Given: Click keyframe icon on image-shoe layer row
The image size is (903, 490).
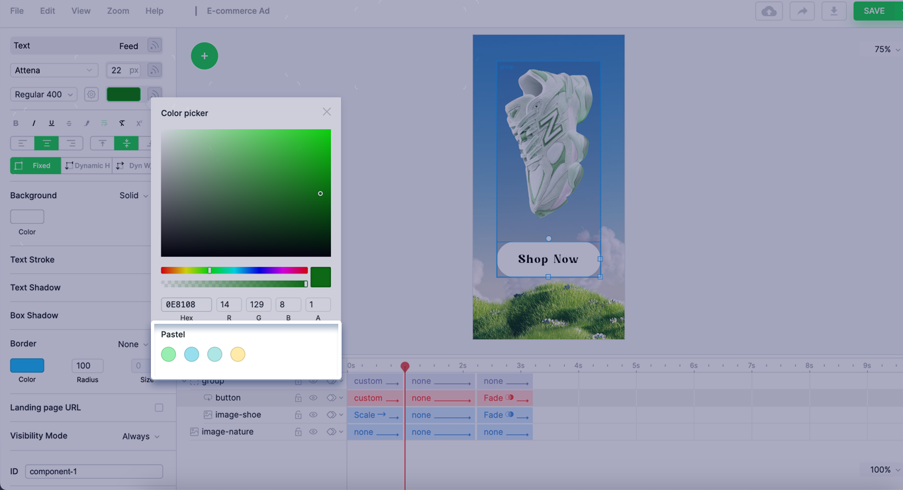Looking at the screenshot, I should (331, 415).
